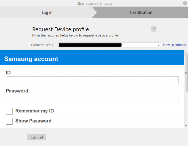Click the question mark help icon
The image size is (188, 146).
(154, 29)
